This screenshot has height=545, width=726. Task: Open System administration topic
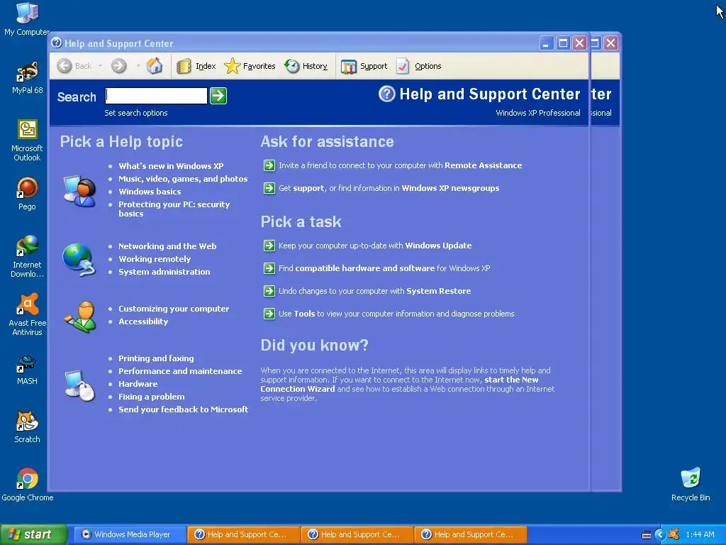164,272
